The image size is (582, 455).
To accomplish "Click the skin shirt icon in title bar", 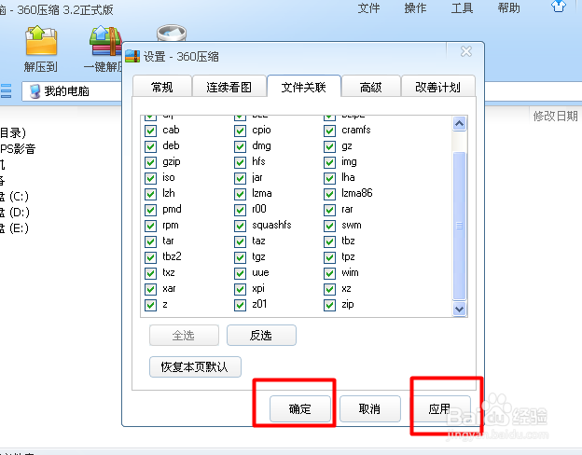I will click(x=559, y=7).
